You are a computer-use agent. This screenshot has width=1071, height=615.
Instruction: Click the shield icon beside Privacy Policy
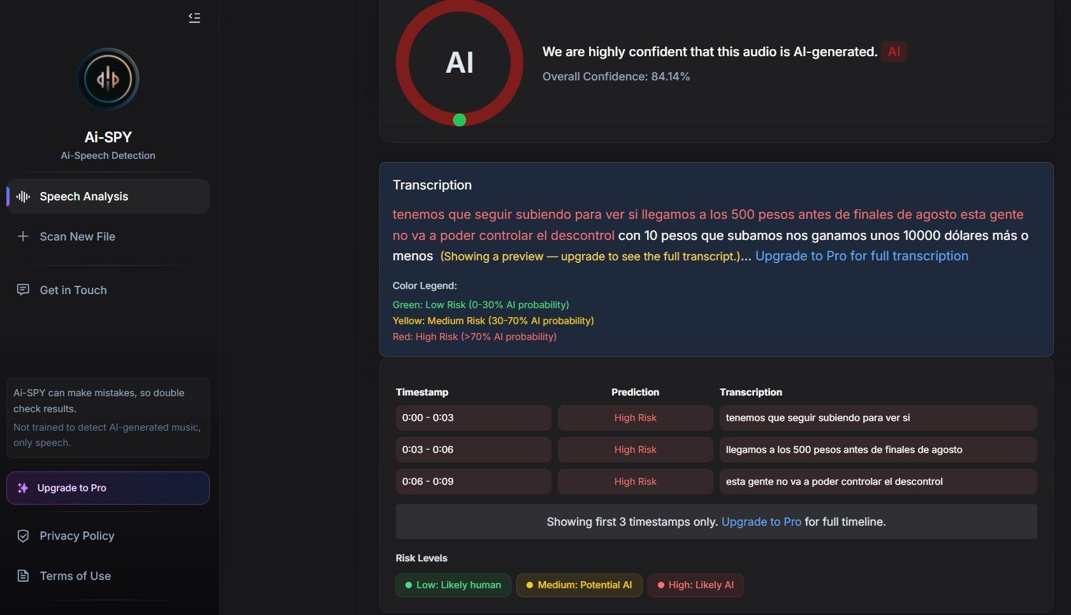(23, 536)
